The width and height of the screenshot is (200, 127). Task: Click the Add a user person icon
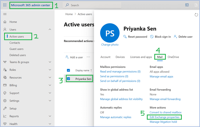click(x=67, y=57)
